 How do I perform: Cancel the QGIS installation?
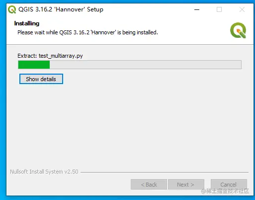point(229,185)
